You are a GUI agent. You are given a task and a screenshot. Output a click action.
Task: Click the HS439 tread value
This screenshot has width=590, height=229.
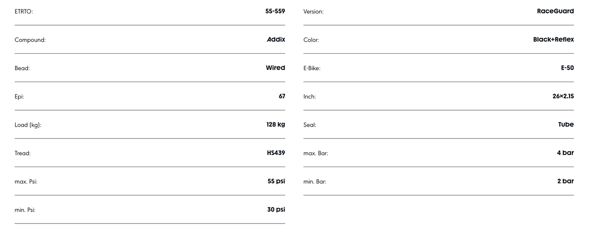tap(276, 153)
